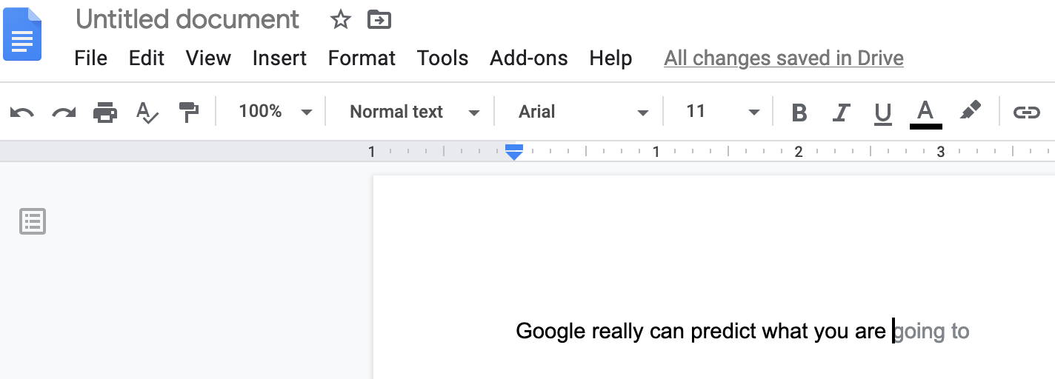
Task: Run spelling and grammar check icon
Action: [147, 113]
